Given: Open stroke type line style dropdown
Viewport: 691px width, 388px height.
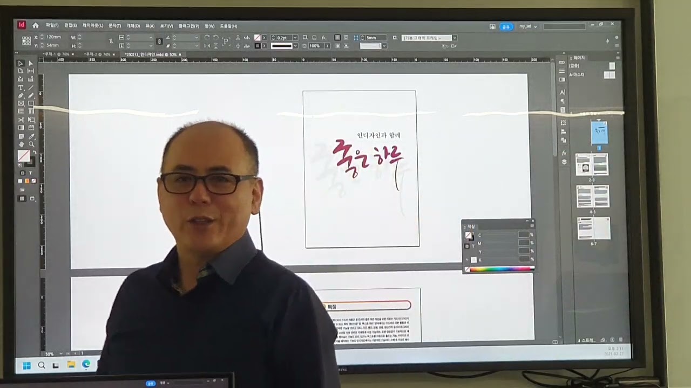Looking at the screenshot, I should [x=295, y=46].
